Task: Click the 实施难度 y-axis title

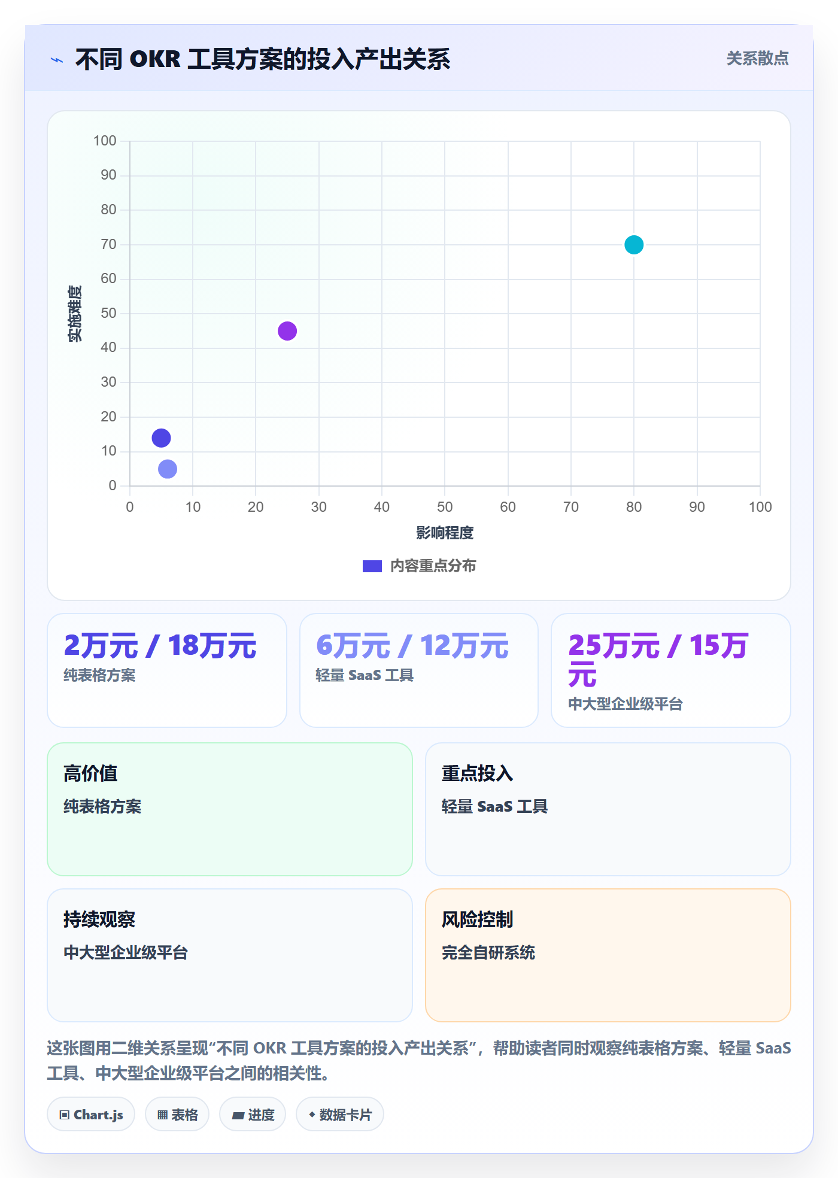Action: tap(75, 314)
